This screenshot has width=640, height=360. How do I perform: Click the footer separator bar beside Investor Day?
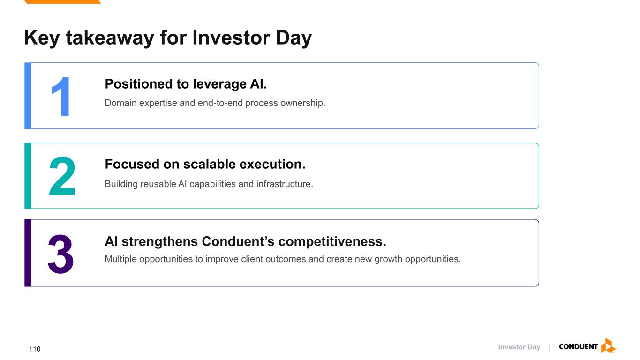[x=549, y=347]
